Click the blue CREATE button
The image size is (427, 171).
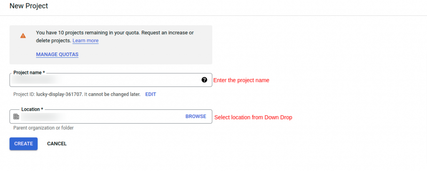(x=23, y=144)
